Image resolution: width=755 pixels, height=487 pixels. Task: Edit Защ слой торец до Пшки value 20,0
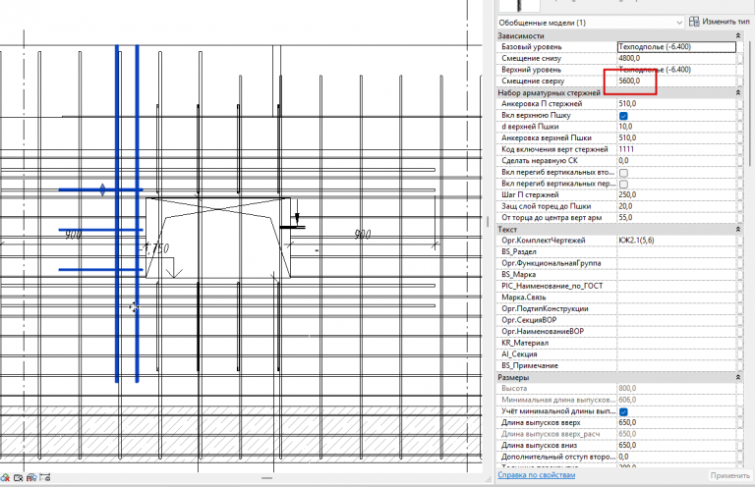[x=676, y=206]
